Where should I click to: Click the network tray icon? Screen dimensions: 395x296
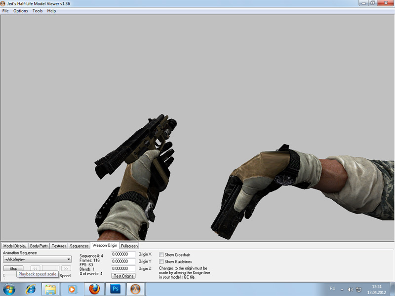357,289
